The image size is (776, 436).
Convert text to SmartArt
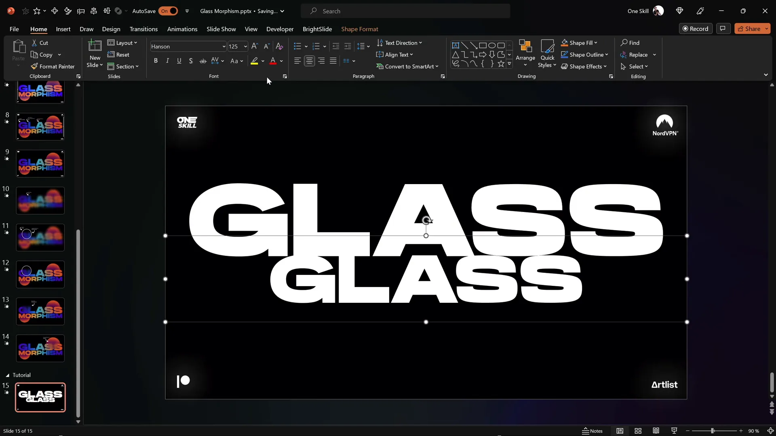(x=408, y=66)
